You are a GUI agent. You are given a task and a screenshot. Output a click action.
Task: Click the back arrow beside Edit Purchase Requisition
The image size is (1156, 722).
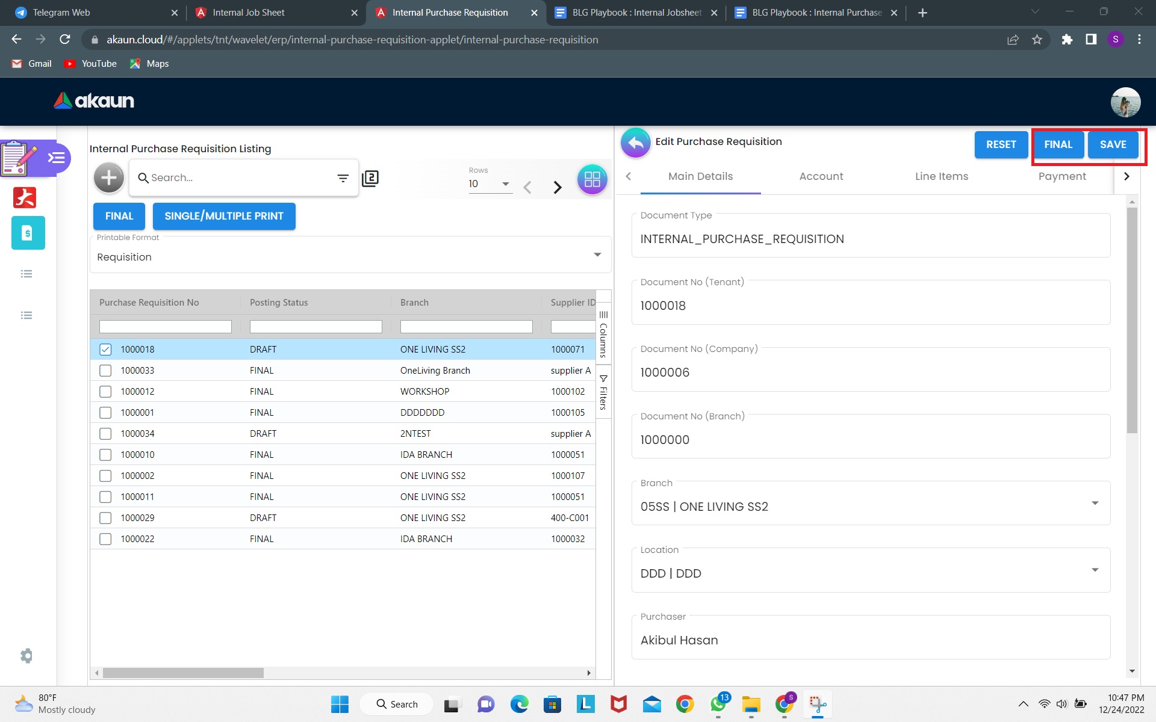coord(635,143)
